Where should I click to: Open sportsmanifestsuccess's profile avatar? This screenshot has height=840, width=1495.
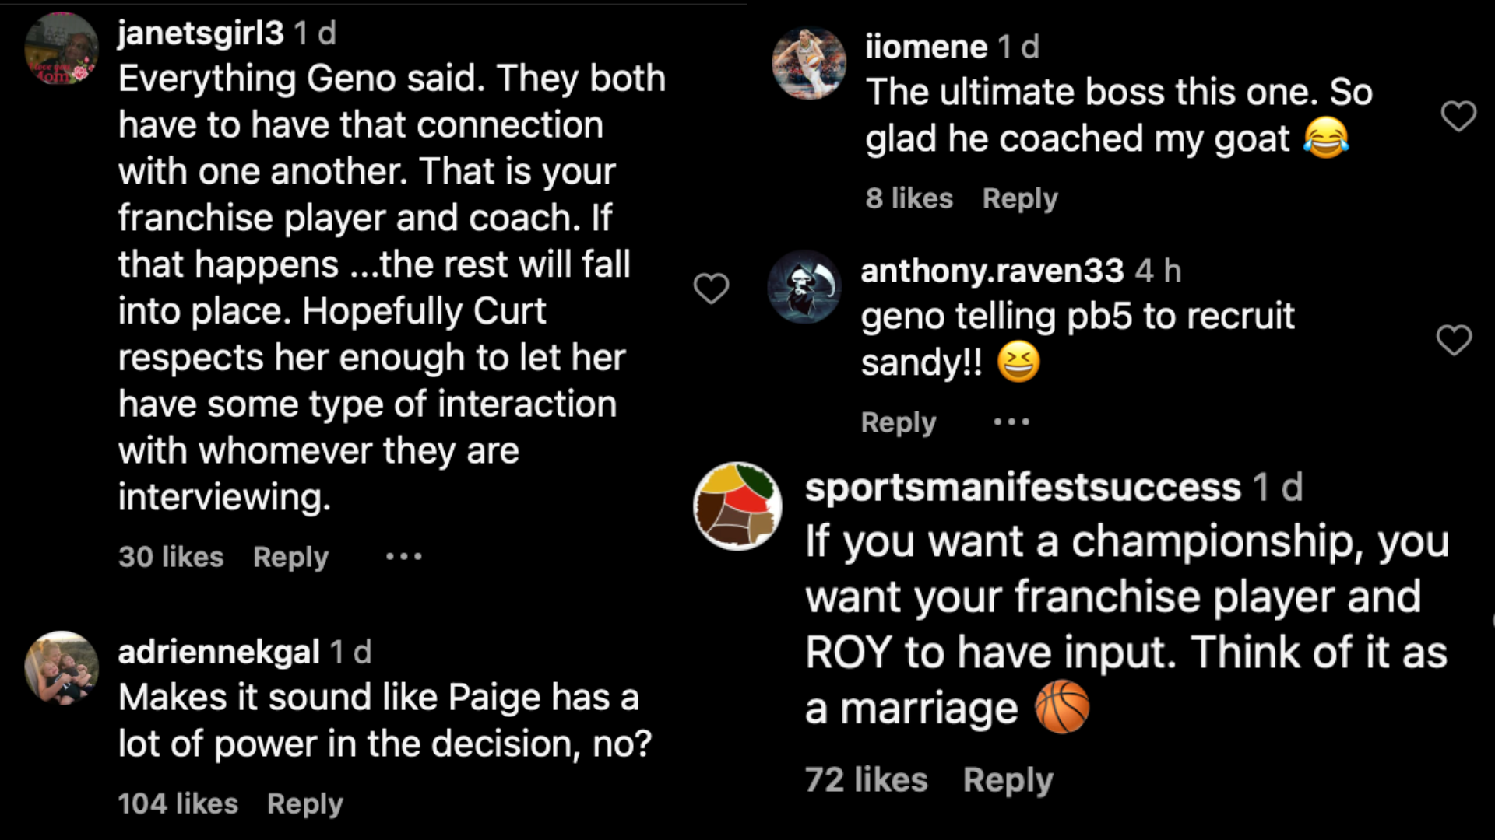(737, 506)
